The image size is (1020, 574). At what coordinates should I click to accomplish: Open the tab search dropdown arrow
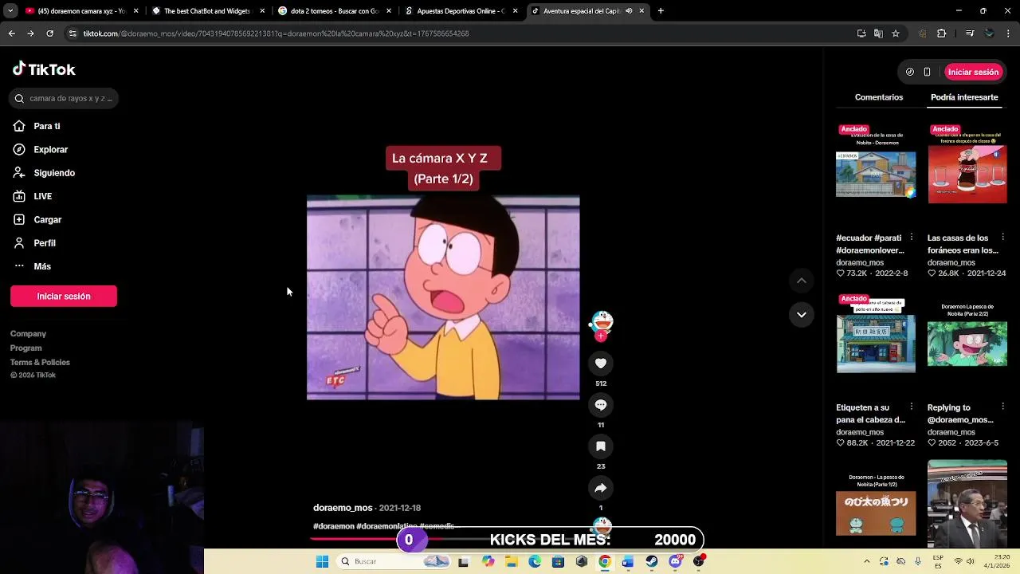click(x=10, y=11)
